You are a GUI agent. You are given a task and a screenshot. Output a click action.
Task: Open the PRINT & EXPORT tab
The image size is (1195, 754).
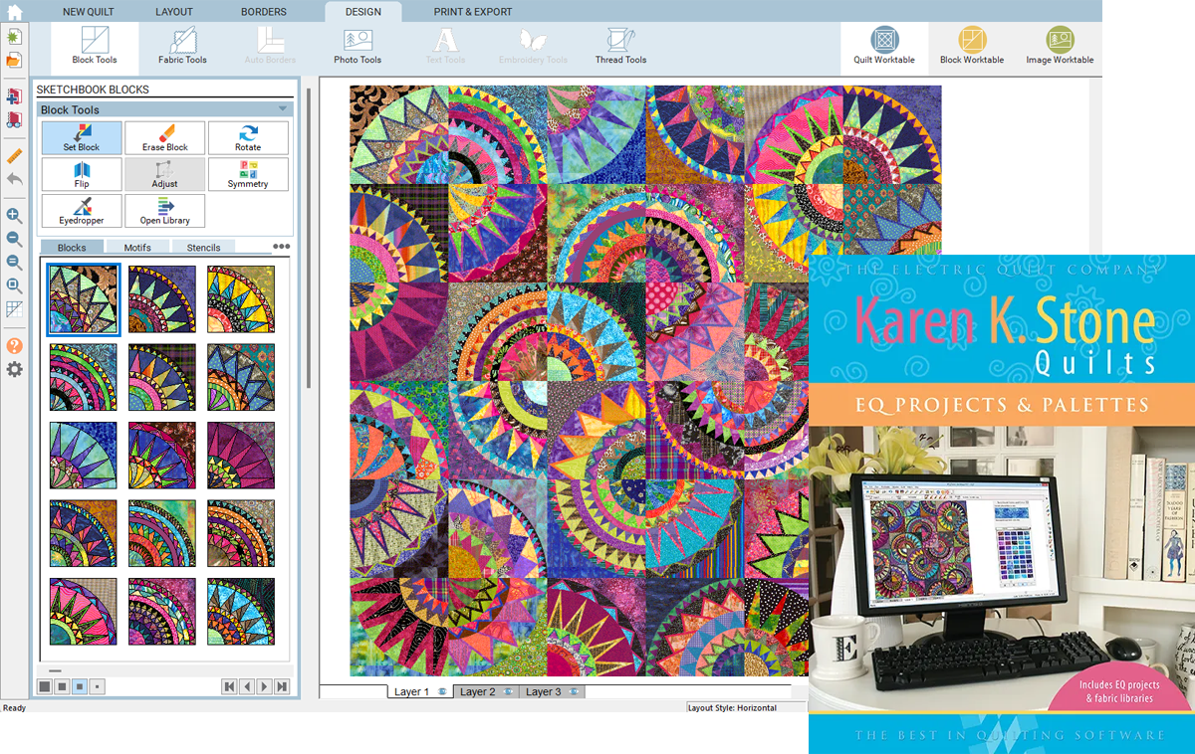point(473,12)
